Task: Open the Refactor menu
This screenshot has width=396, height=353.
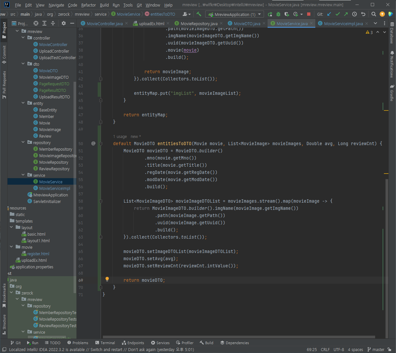Action: 89,5
